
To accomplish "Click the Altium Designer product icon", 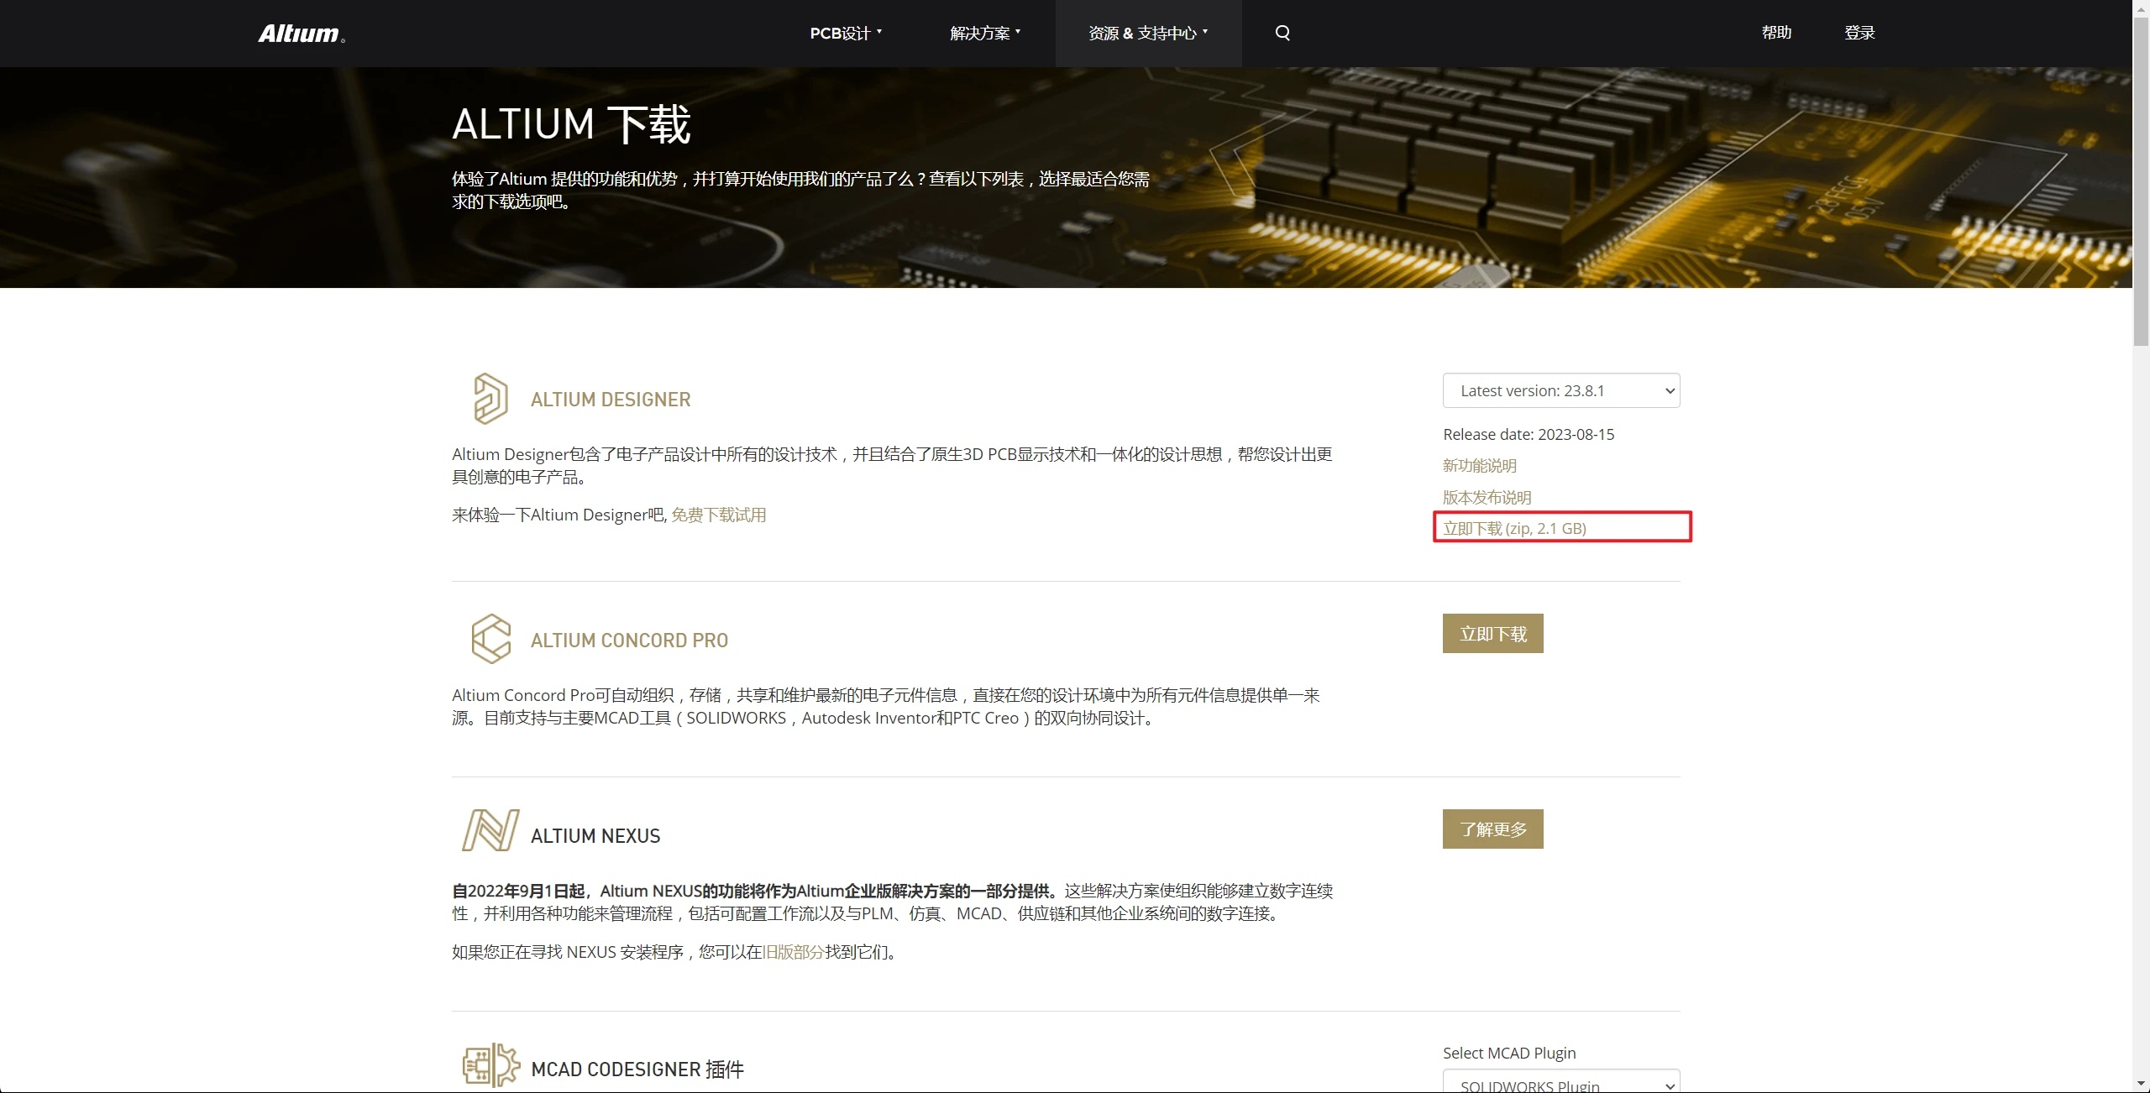I will tap(490, 399).
